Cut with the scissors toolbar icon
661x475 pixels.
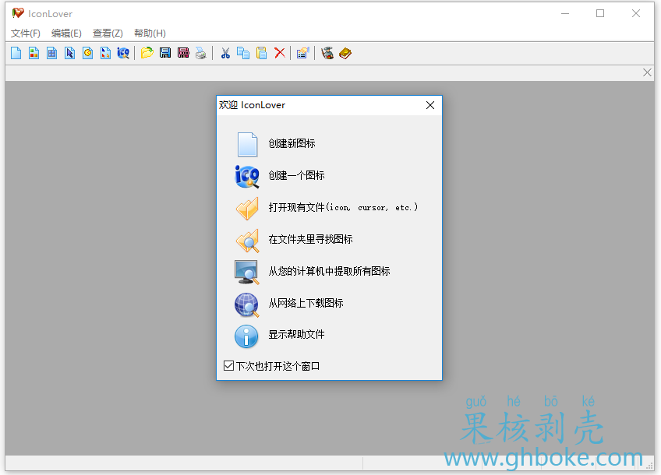[225, 53]
